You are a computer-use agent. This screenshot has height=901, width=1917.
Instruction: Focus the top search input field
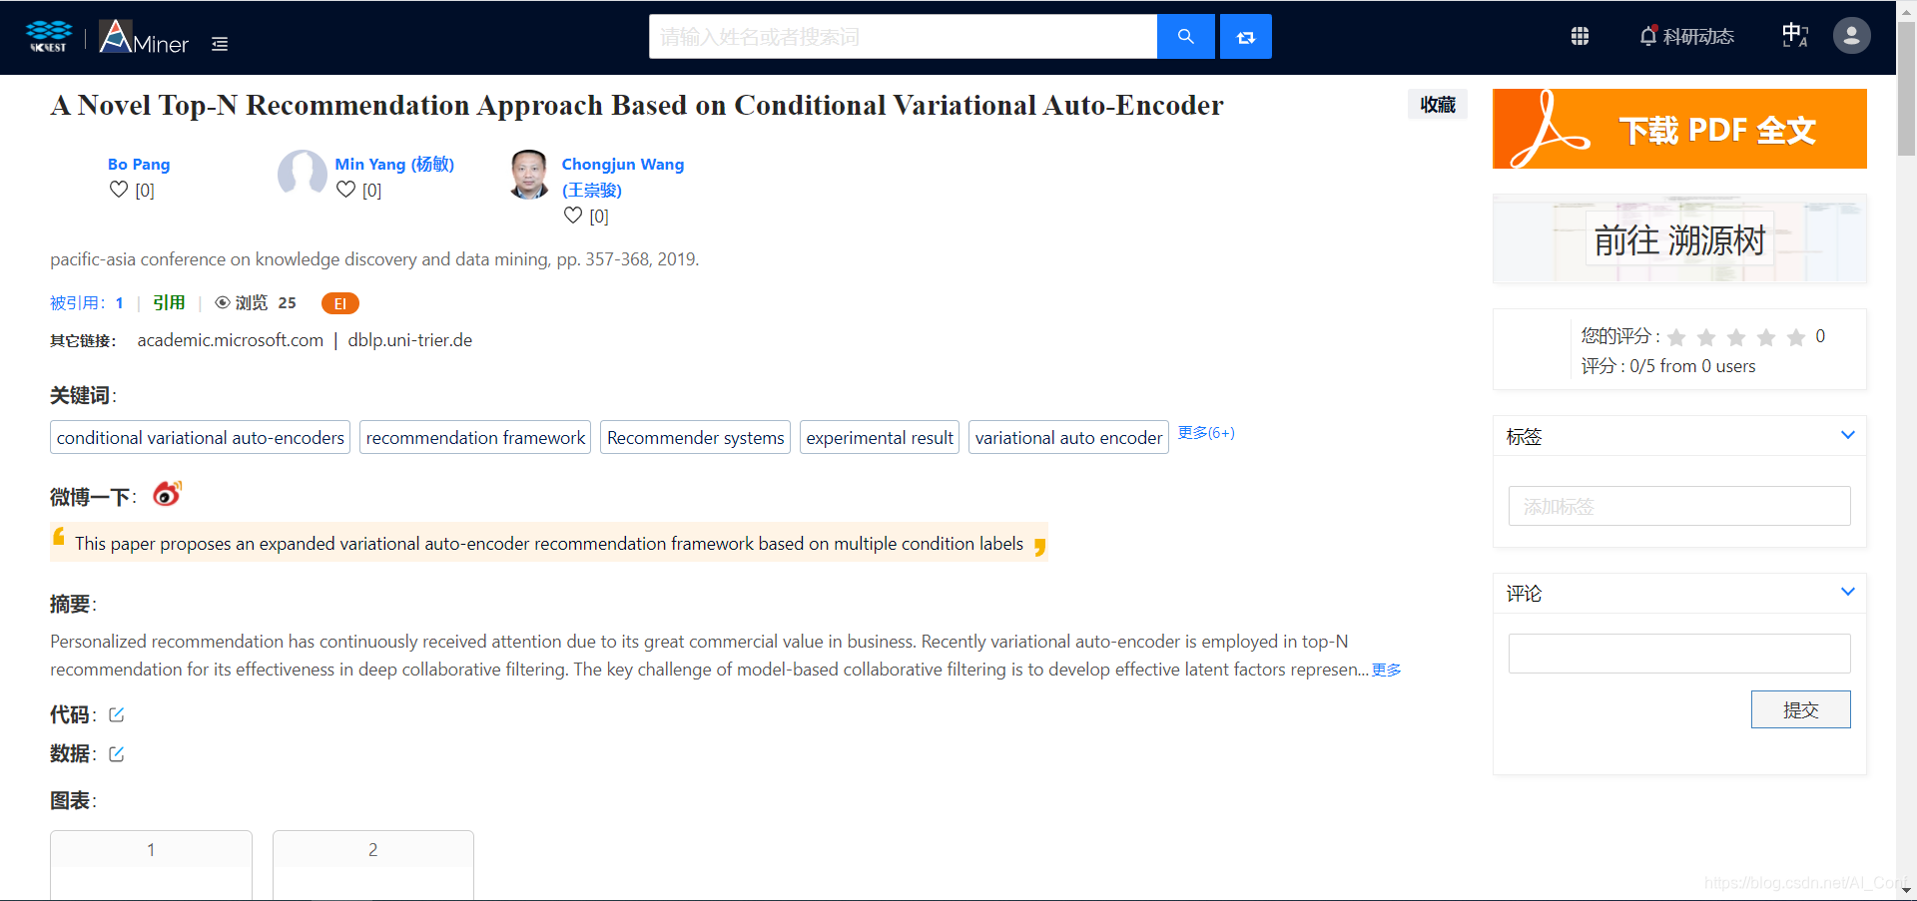[x=903, y=37]
